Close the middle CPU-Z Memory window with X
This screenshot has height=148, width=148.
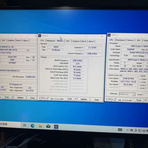(102, 36)
